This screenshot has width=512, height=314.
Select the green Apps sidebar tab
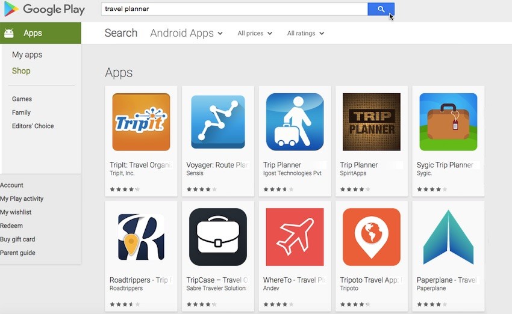click(40, 33)
